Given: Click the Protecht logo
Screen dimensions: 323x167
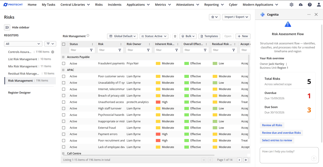Looking at the screenshot, I should pos(13,5).
